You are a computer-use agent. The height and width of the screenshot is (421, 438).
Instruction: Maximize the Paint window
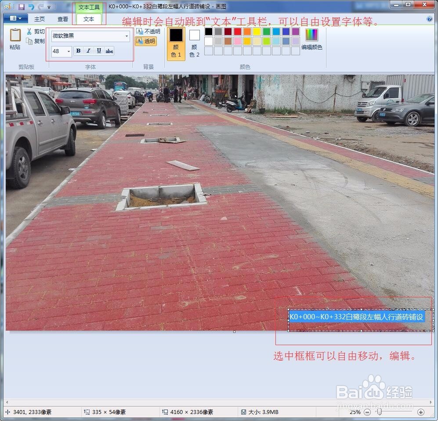[408, 5]
